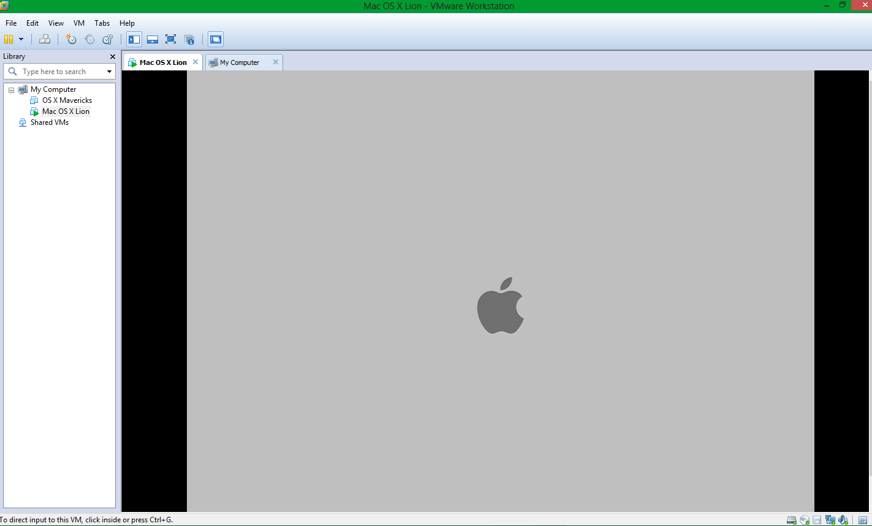Viewport: 872px width, 526px height.
Task: Open the Snapshot Manager wrench icon
Action: pyautogui.click(x=108, y=39)
